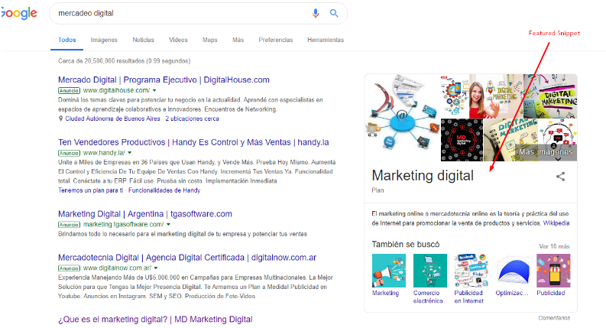Click the www.digitalhouse.com/ green URL
This screenshot has height=328, width=606.
[116, 90]
